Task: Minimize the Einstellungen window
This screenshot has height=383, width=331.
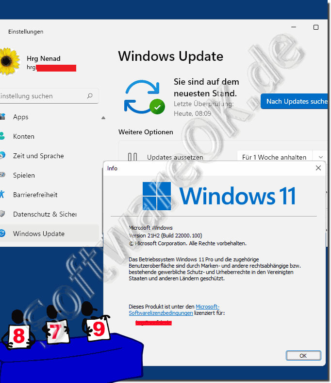Action: (294, 27)
